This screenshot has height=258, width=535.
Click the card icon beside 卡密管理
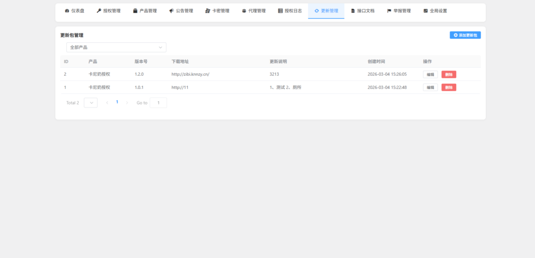(x=207, y=11)
